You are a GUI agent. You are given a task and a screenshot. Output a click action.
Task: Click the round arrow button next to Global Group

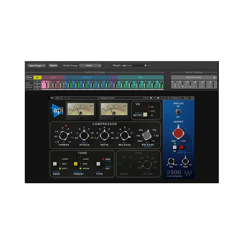tap(105, 66)
